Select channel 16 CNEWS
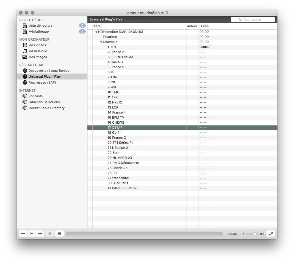This screenshot has width=294, height=263. point(182,123)
